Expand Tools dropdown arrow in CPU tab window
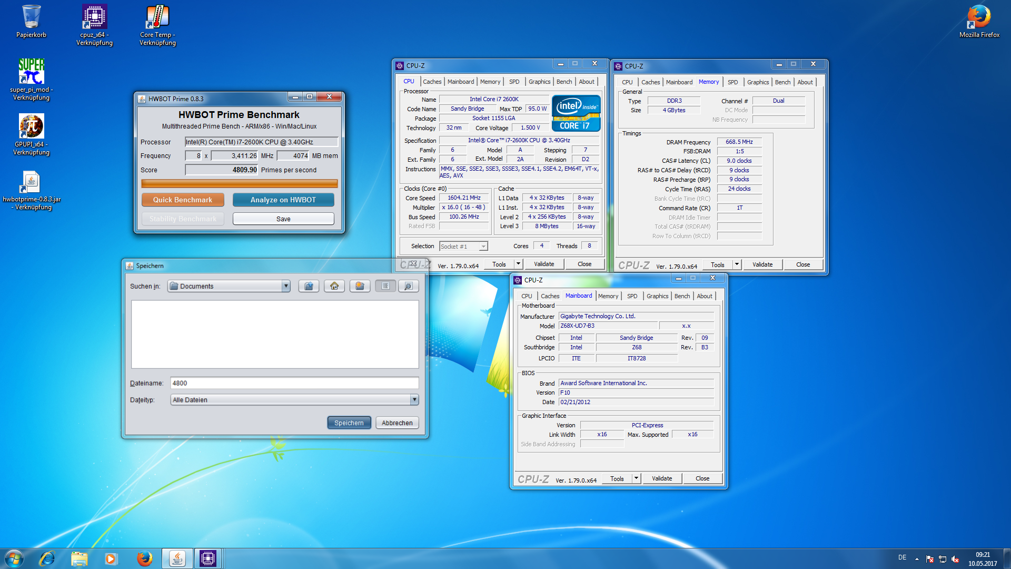 tap(518, 264)
